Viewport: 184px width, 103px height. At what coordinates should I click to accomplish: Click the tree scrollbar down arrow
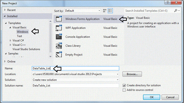(x=51, y=57)
